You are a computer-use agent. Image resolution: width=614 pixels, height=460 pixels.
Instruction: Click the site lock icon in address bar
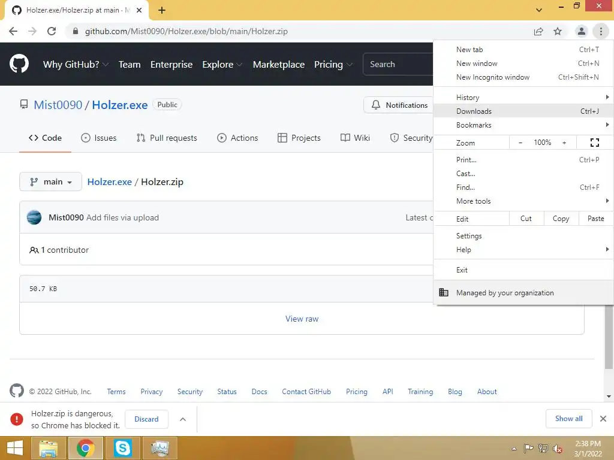point(76,31)
